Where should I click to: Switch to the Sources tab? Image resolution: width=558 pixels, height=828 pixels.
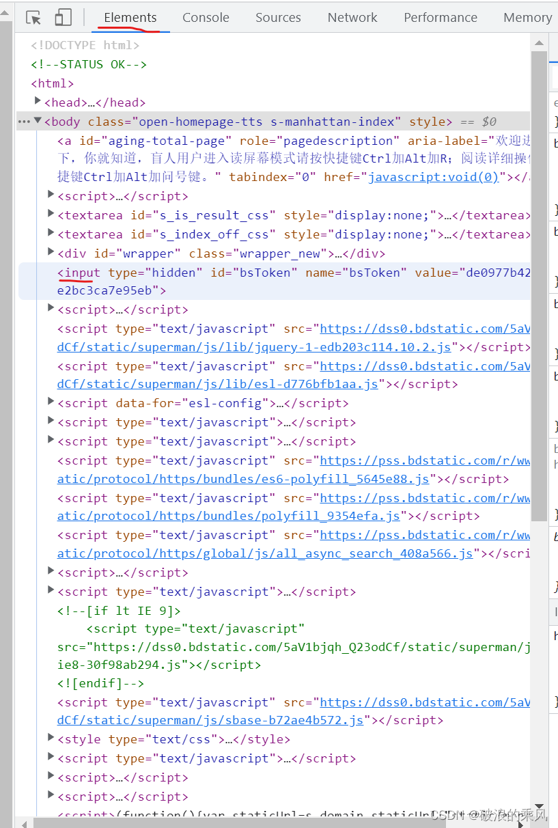tap(278, 18)
